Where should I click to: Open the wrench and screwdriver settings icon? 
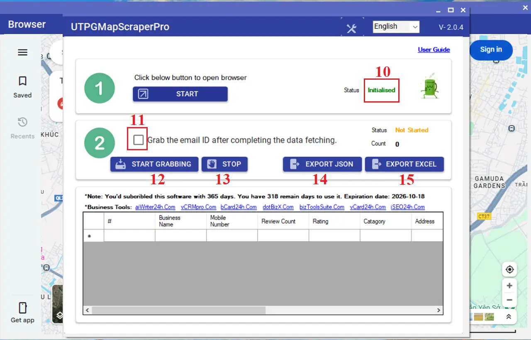pos(352,28)
